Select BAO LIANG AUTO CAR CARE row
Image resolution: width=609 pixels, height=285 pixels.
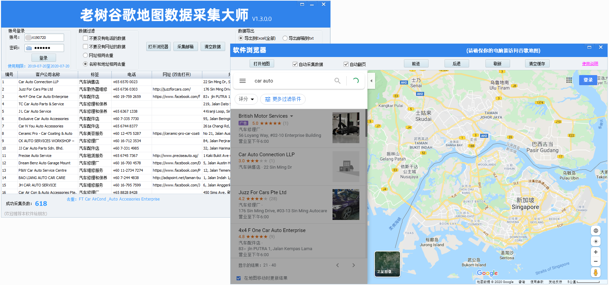click(116, 178)
